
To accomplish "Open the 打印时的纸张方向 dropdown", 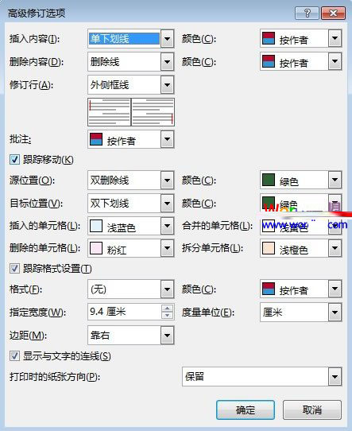I will (x=335, y=377).
